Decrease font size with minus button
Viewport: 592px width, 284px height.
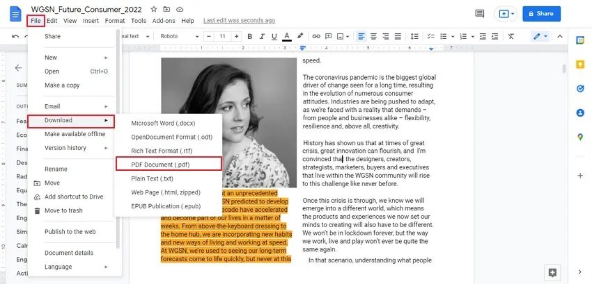click(209, 37)
